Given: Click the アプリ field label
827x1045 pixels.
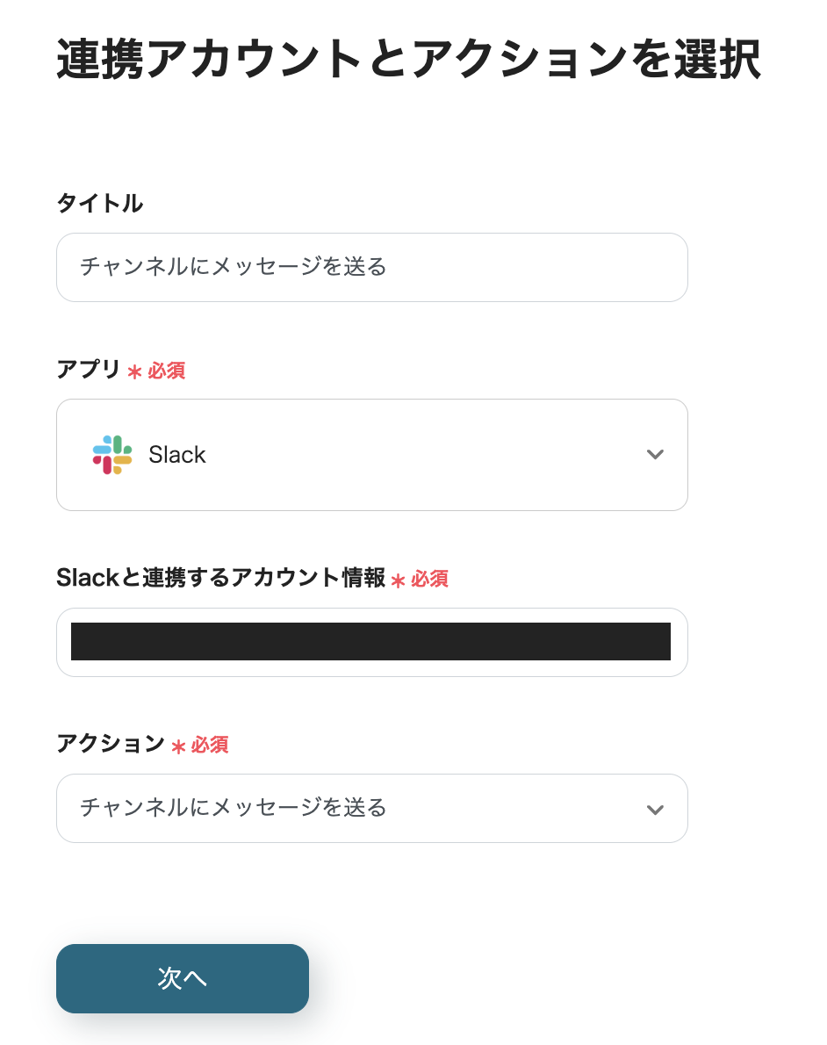Looking at the screenshot, I should [88, 370].
